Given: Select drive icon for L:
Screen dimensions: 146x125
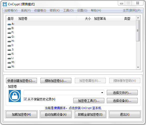Looking at the screenshot, I should 9,58.
